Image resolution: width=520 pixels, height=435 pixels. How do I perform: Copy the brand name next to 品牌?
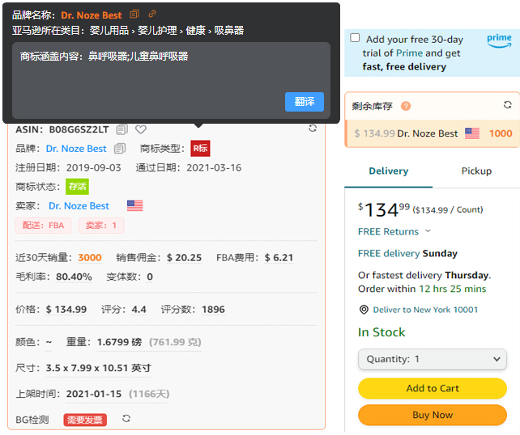[x=120, y=149]
